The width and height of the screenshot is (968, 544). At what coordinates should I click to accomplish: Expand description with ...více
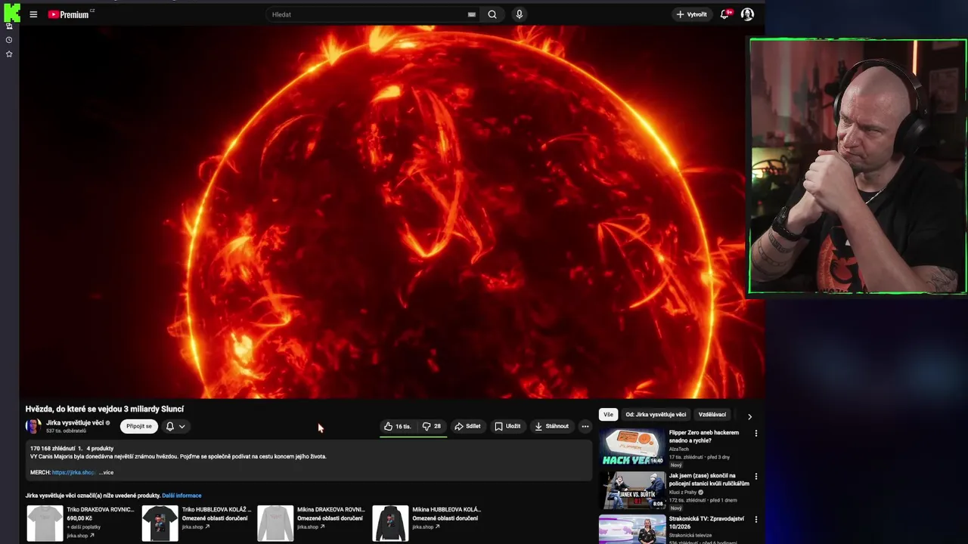[x=106, y=472]
